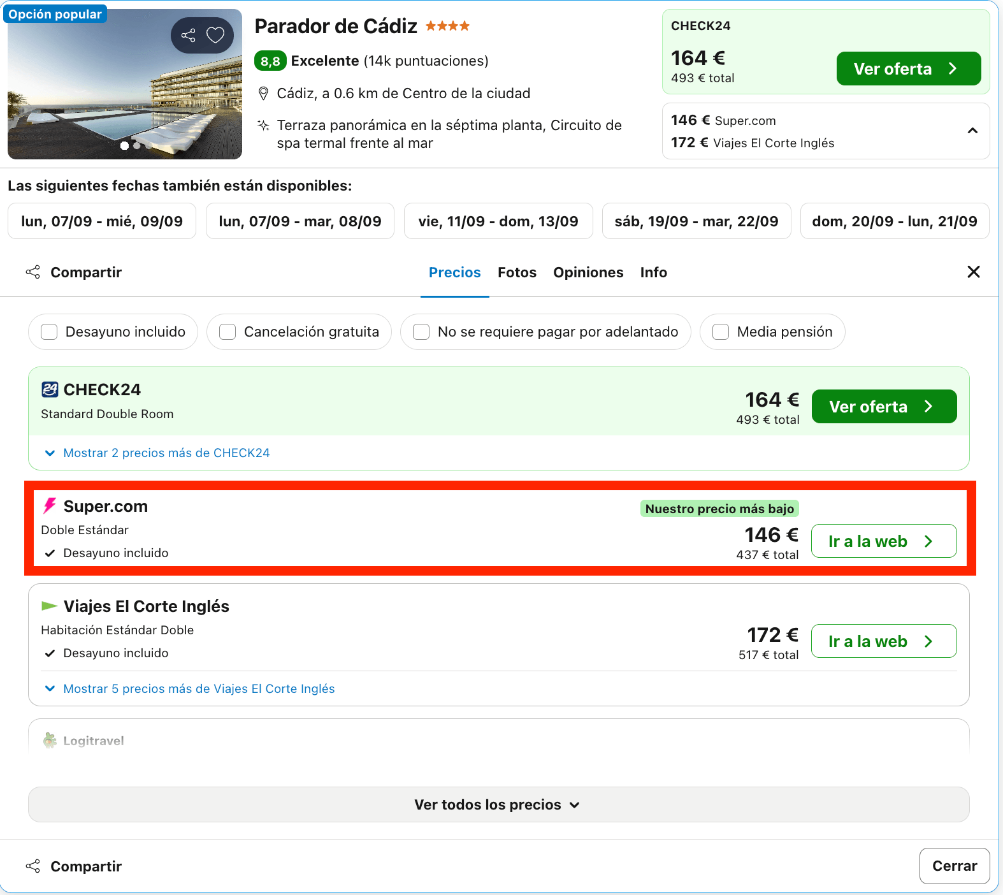This screenshot has height=895, width=1003.
Task: Click the Nuestro precio más bajo badge
Action: tap(719, 509)
